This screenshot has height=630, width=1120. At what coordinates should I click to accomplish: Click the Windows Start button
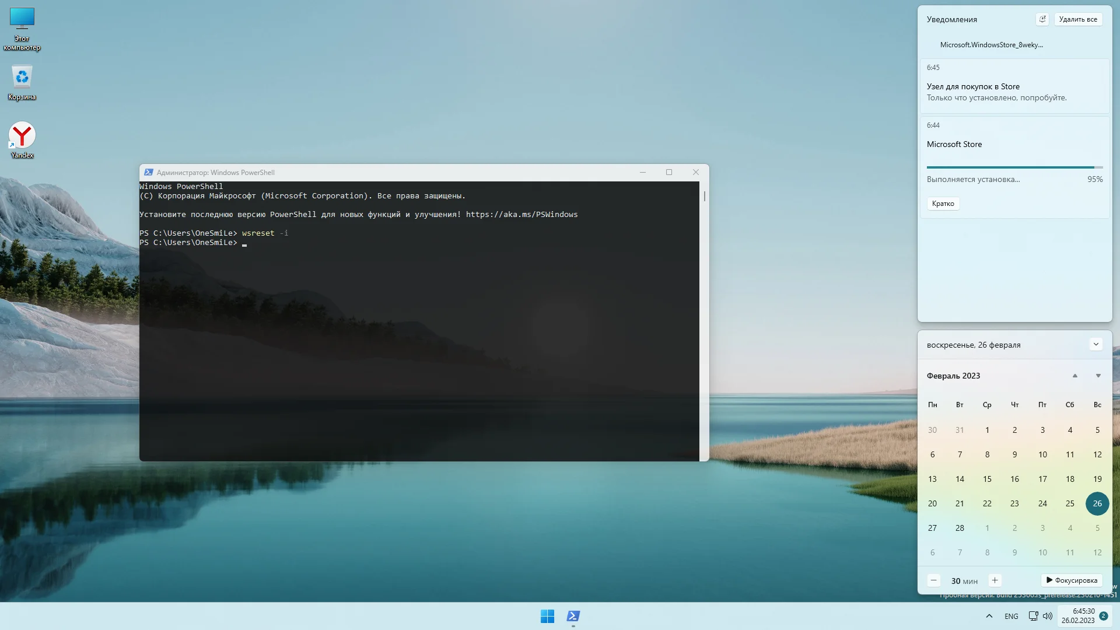(547, 616)
